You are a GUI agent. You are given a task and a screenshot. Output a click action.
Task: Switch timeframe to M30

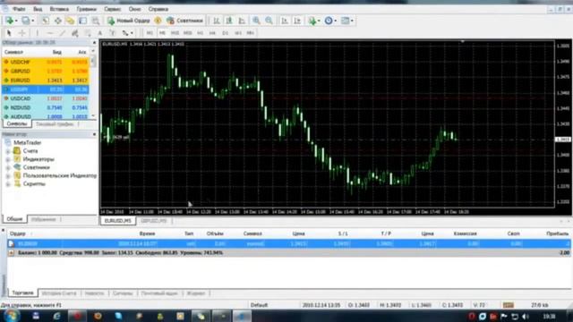(x=187, y=33)
